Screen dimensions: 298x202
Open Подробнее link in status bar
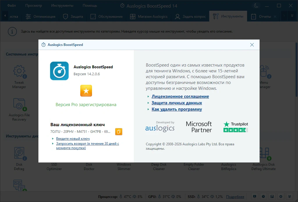[235, 197]
